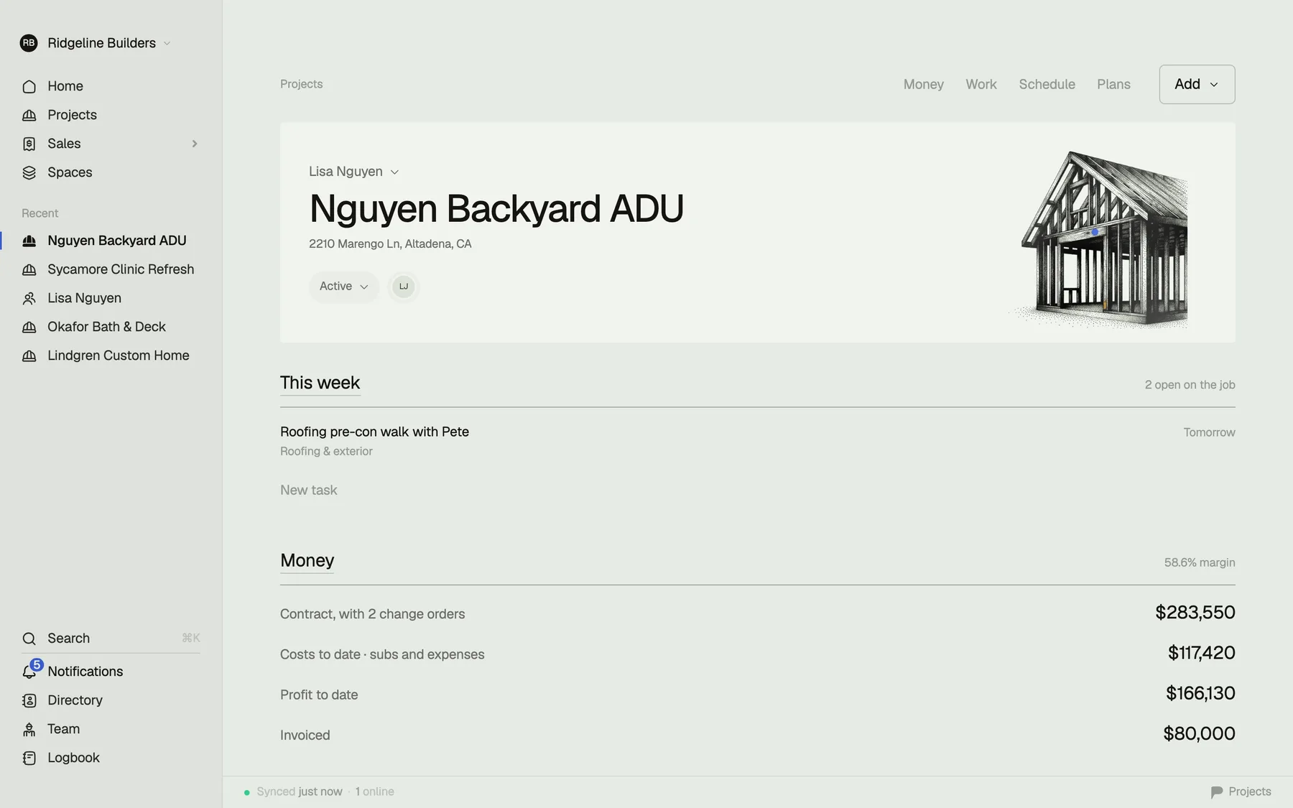Click the 58.6% margin label
1293x808 pixels.
[1200, 562]
